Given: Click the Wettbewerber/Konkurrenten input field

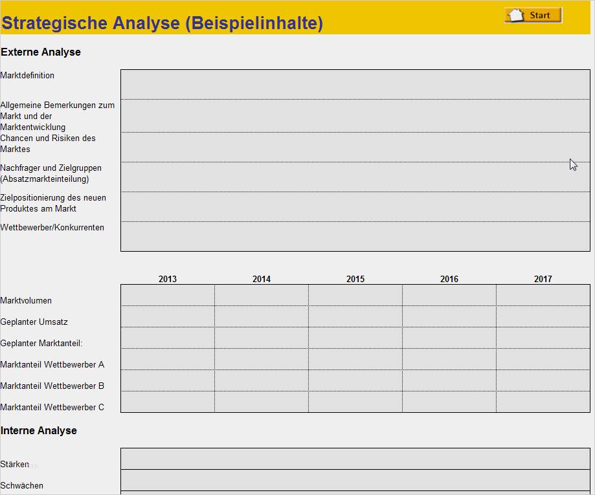Looking at the screenshot, I should coord(355,236).
